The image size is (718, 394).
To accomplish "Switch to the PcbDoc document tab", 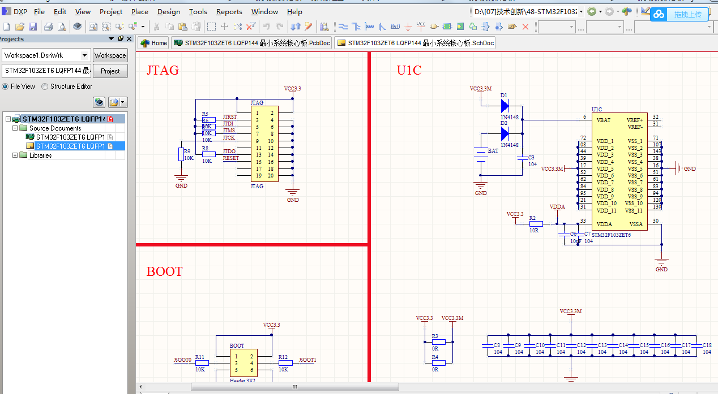I will tap(251, 43).
